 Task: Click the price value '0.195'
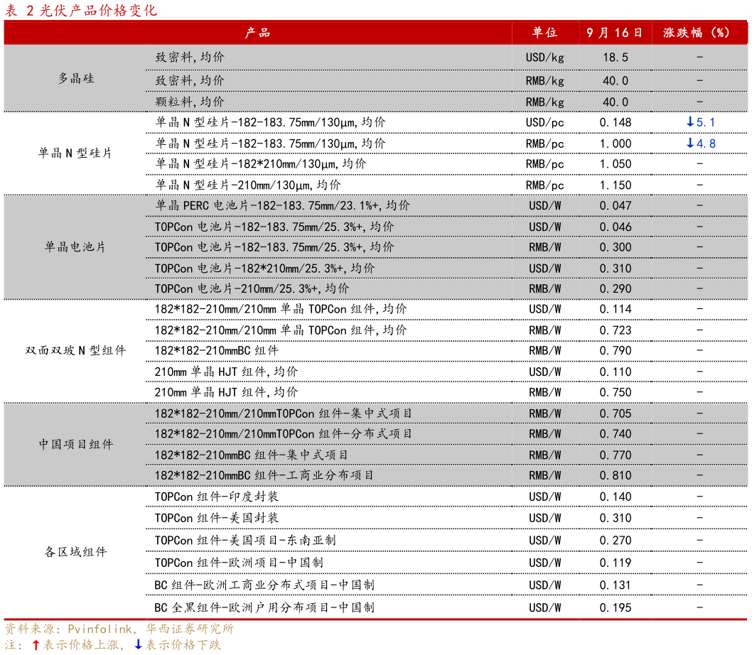[616, 607]
